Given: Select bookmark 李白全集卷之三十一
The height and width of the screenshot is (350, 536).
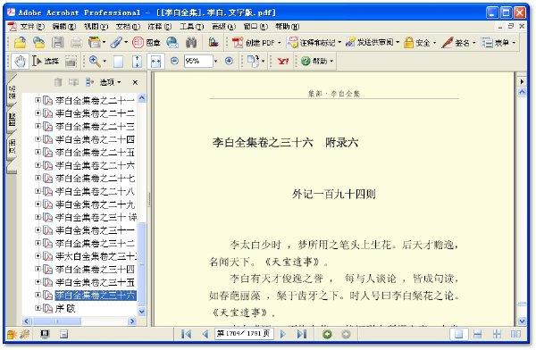Looking at the screenshot, I should (x=95, y=230).
